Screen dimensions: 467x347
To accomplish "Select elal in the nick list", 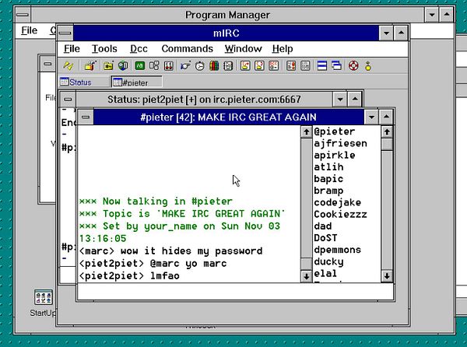I will (x=325, y=274).
